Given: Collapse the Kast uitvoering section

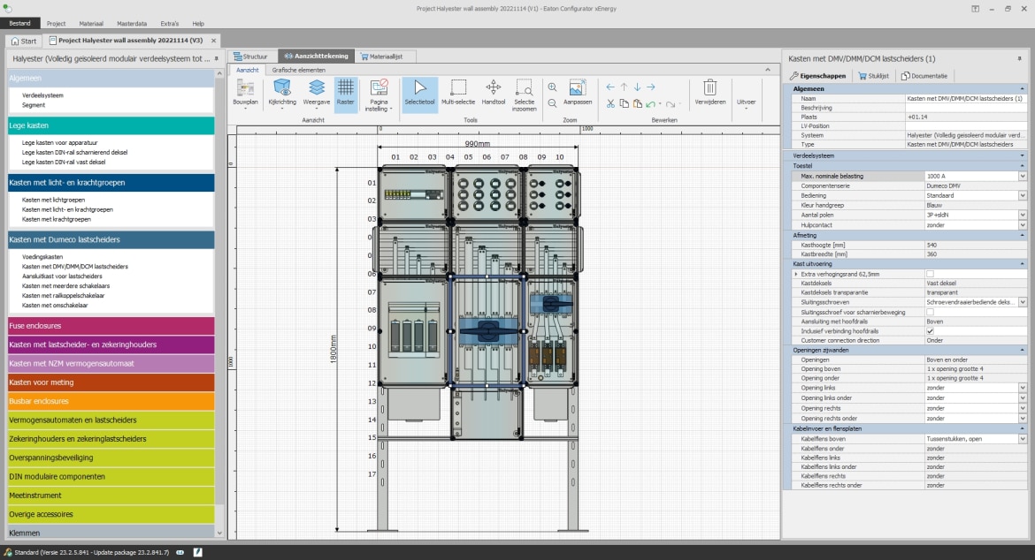Looking at the screenshot, I should tap(1023, 263).
